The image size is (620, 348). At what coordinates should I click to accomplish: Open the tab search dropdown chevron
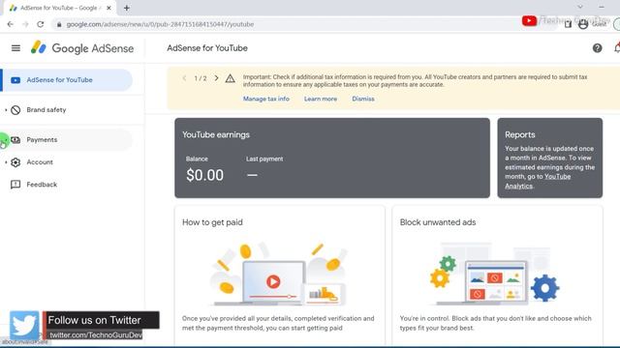click(580, 7)
